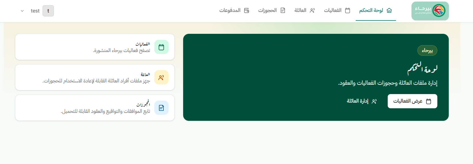The image size is (473, 164).
Task: Expand the user menu chevron beside test
Action: 22,11
